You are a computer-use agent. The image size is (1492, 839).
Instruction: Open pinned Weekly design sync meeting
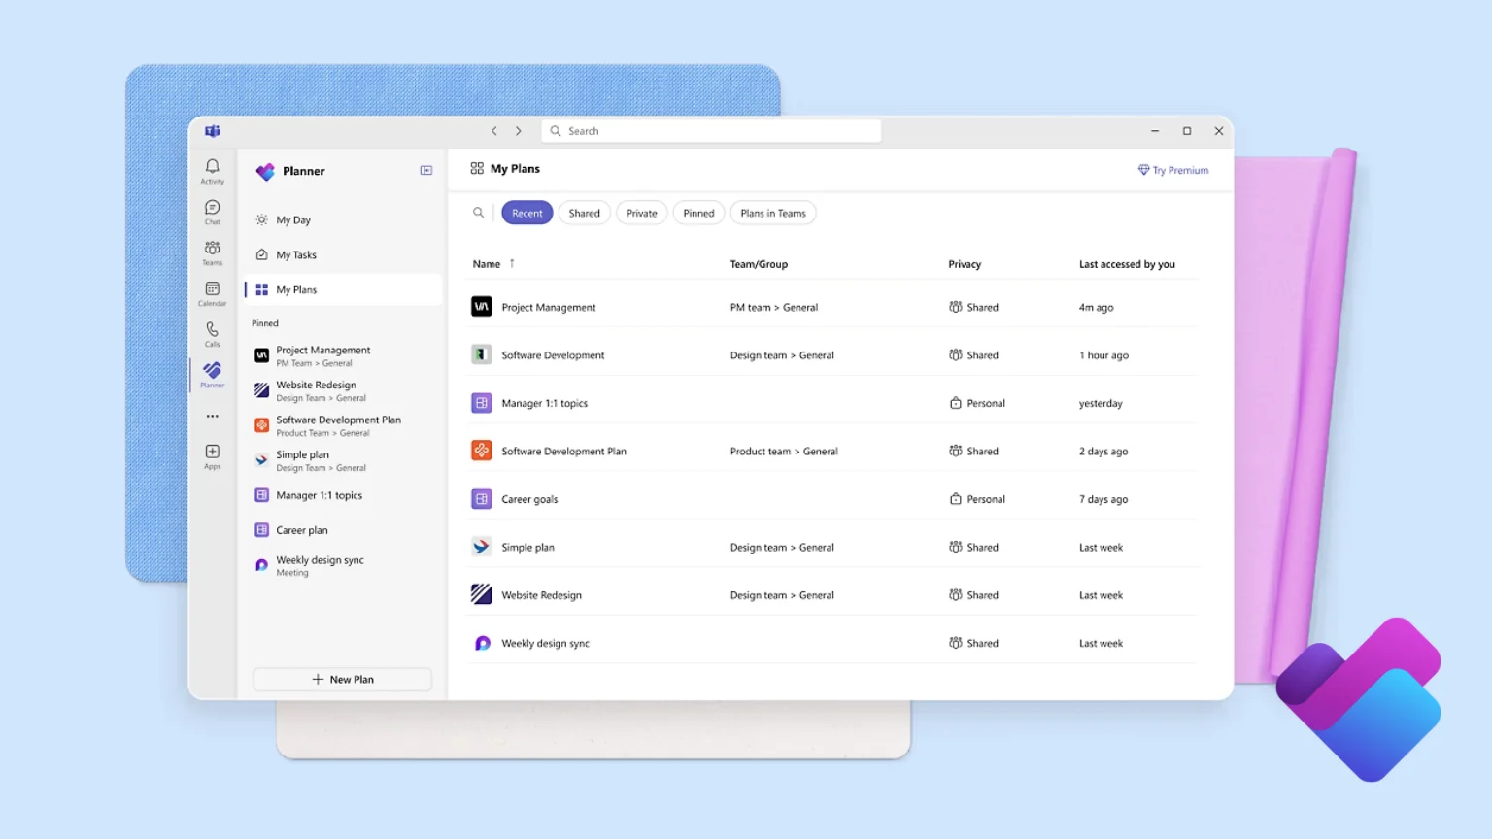tap(343, 565)
